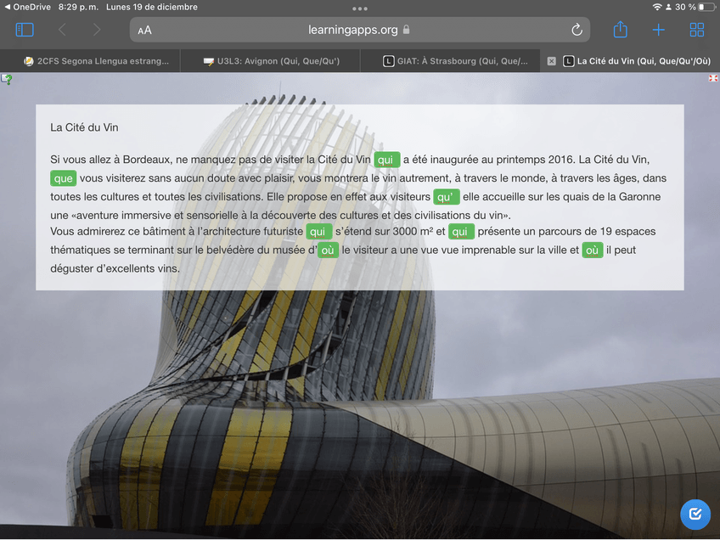Tap the Wi-Fi status icon
720x540 pixels.
tap(657, 7)
